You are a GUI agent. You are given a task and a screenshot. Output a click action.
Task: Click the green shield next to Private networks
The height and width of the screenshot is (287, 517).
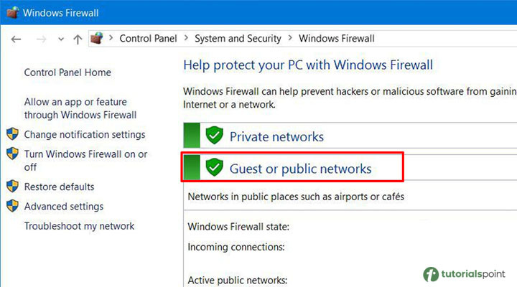[215, 136]
